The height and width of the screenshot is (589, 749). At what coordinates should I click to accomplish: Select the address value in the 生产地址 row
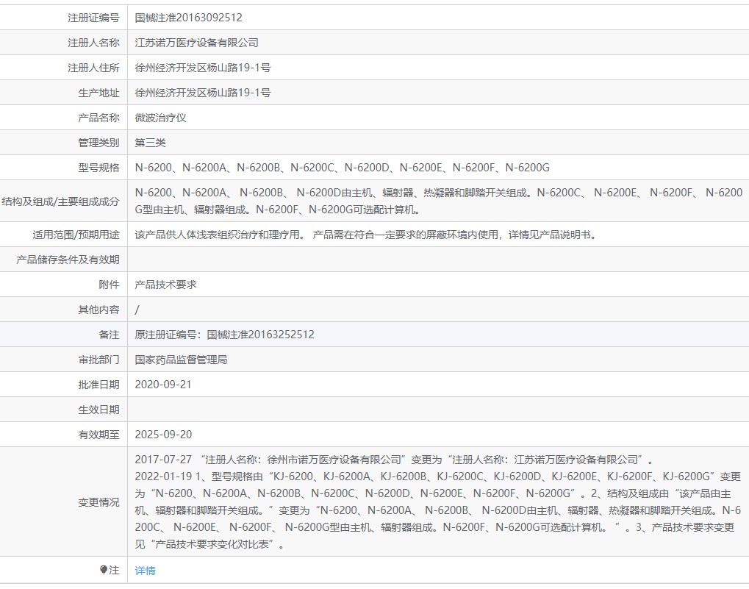(x=203, y=93)
